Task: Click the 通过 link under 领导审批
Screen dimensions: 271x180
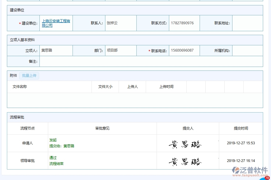Action: 52,157
